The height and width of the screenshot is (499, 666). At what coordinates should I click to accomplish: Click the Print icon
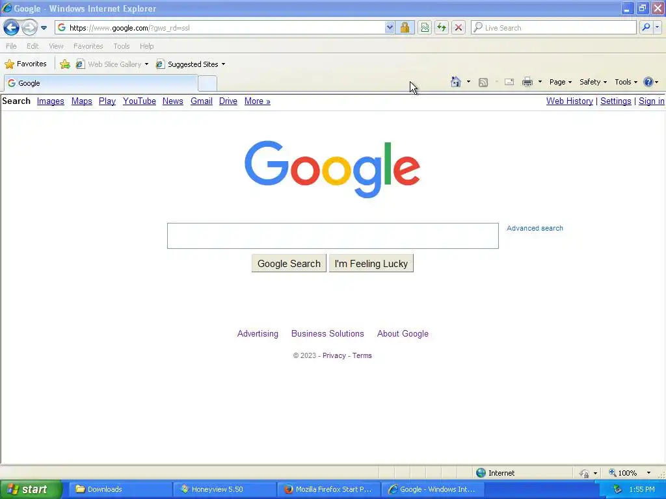point(527,82)
